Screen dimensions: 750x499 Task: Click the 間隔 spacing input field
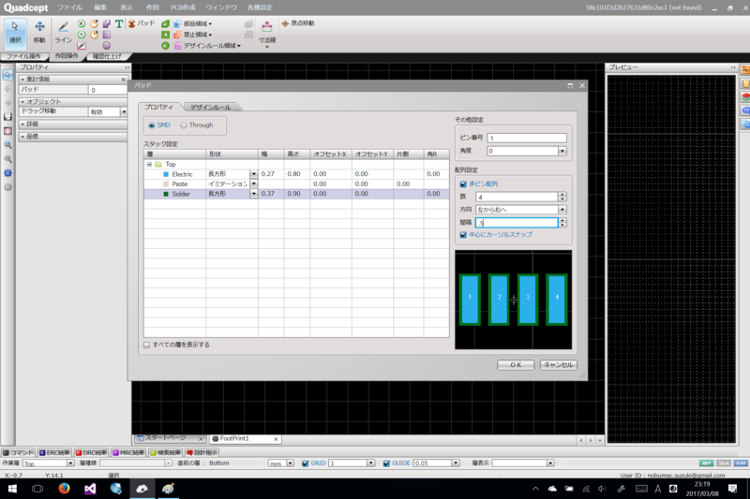(517, 223)
